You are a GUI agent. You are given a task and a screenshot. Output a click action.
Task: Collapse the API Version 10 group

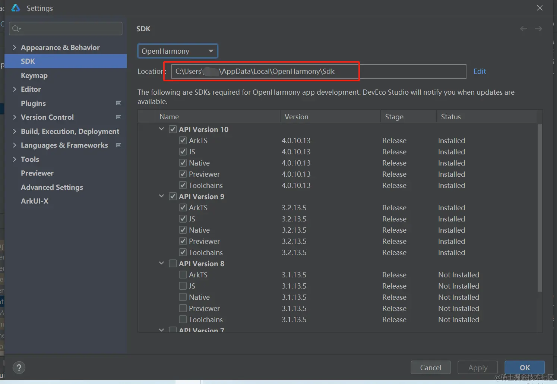tap(161, 129)
